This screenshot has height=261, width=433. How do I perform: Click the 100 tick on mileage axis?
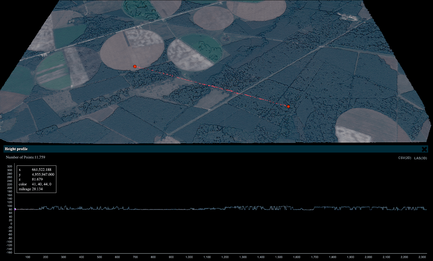pyautogui.click(x=28, y=257)
